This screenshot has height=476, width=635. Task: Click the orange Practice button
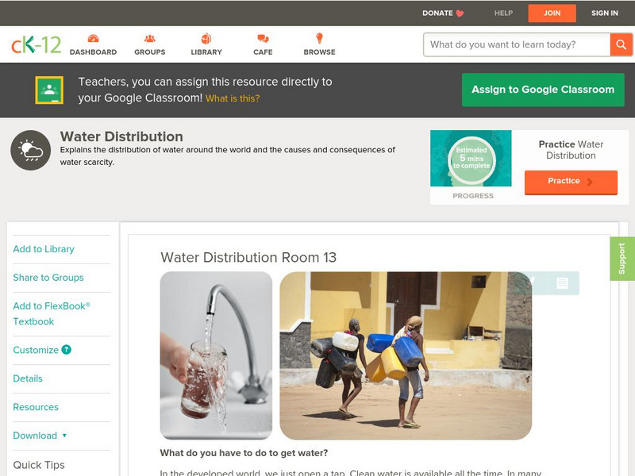(571, 182)
